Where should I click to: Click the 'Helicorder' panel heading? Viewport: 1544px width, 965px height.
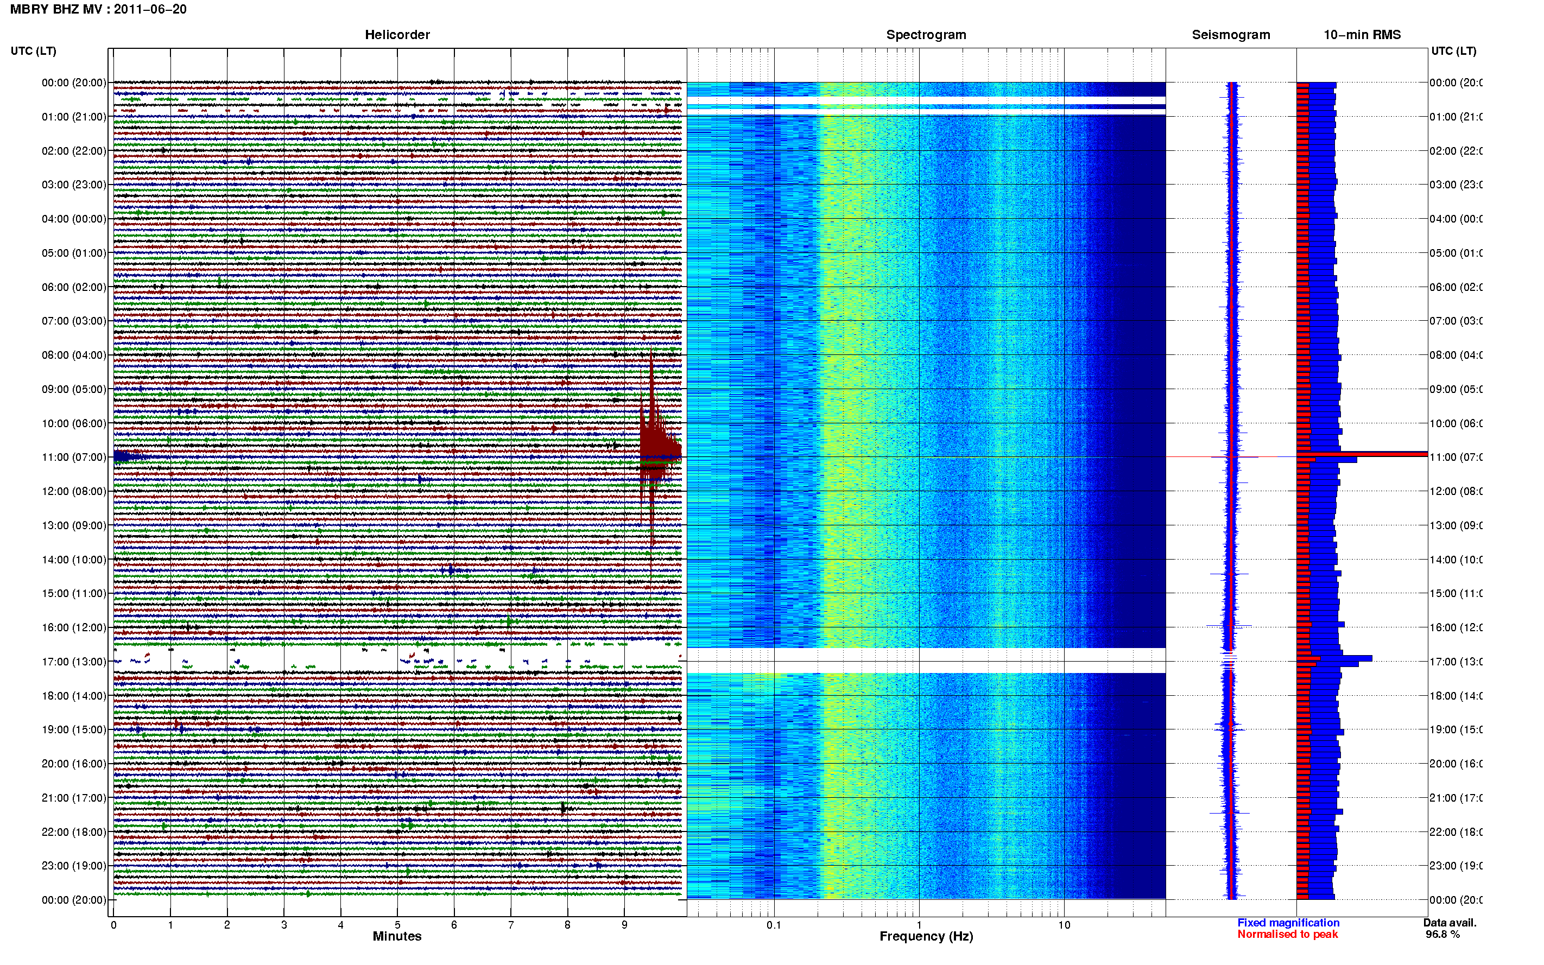397,35
